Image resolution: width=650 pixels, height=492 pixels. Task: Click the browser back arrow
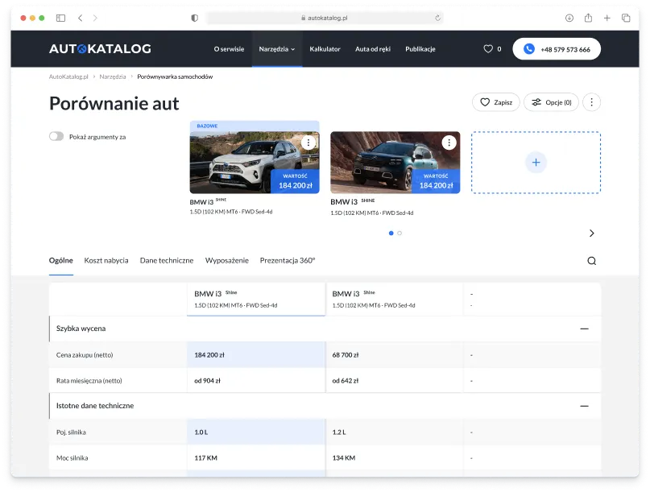81,18
